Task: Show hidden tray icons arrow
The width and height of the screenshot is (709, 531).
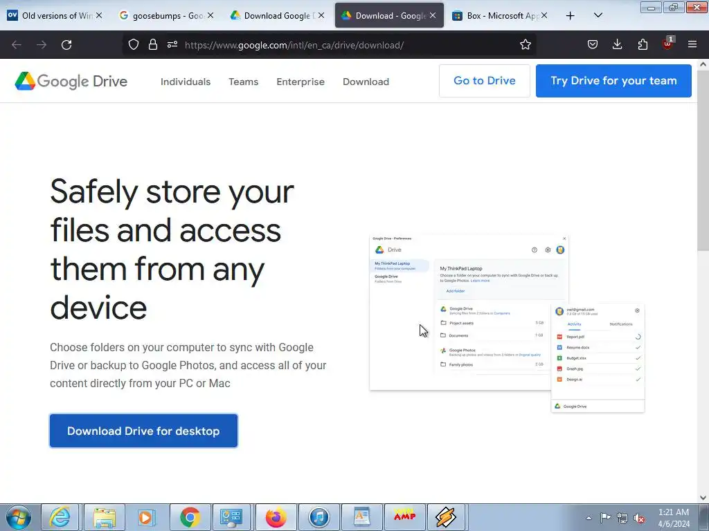Action: point(589,518)
